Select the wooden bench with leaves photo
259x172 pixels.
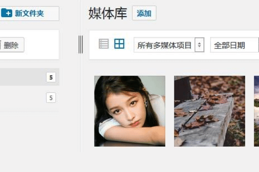click(210, 111)
